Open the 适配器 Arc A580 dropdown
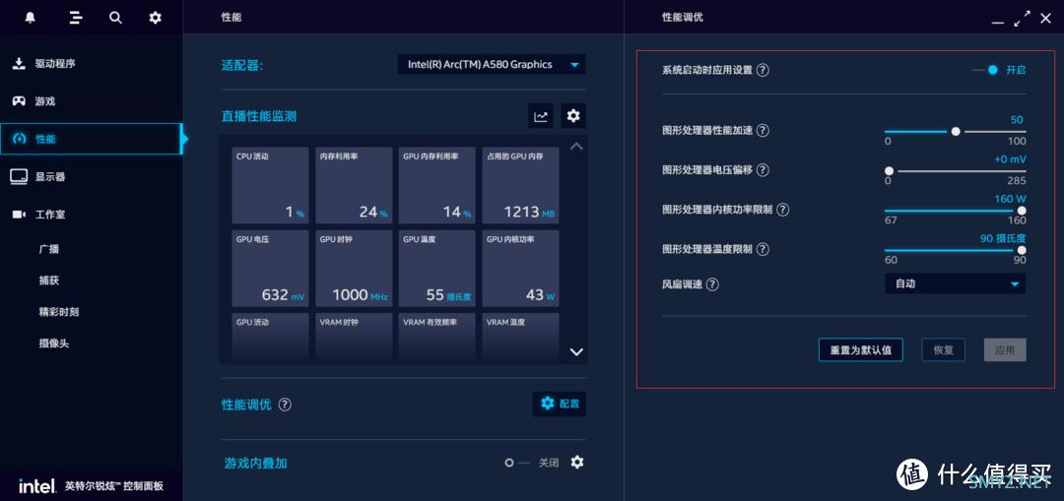 pyautogui.click(x=492, y=64)
